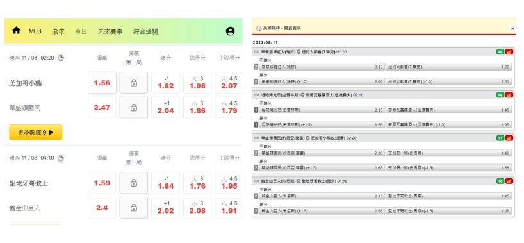Screen dimensions: 524x243
Task: Pick home under 4.5 at 1.79
Action: tap(229, 108)
